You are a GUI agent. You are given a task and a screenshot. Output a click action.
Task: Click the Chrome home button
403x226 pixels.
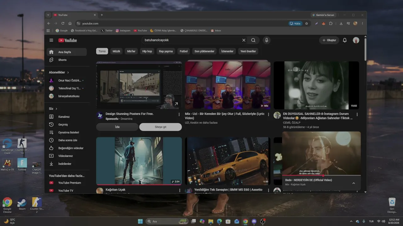70,23
